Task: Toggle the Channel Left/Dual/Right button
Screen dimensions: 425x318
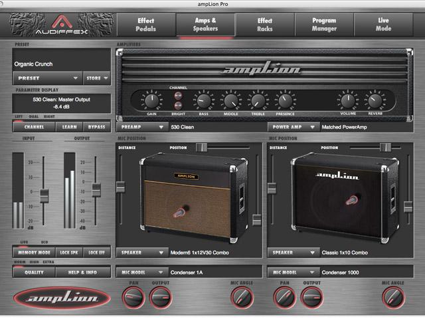Action: coord(34,127)
